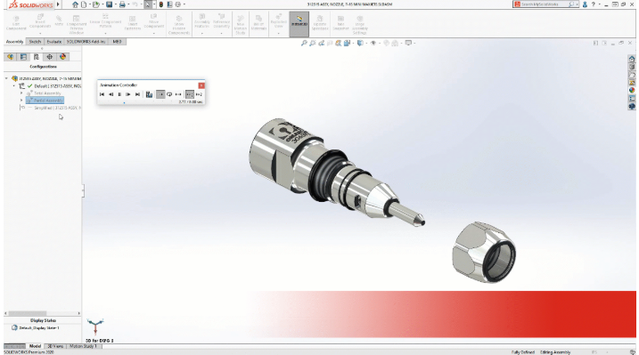
Task: Open the Options gear icon
Action: [177, 4]
